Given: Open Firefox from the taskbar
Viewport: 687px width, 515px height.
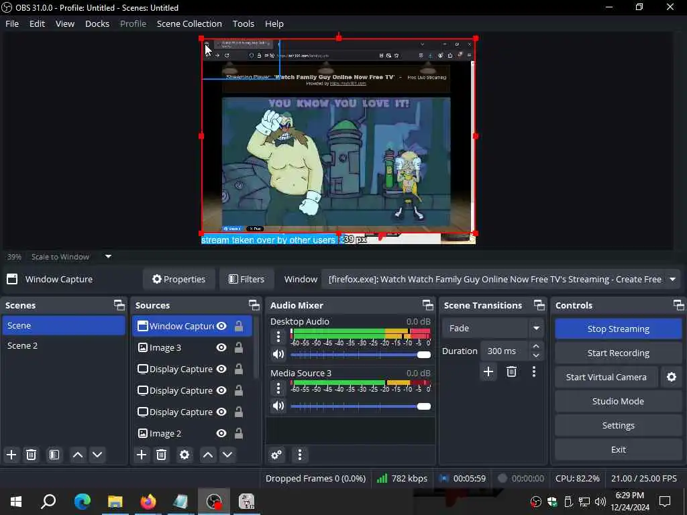Looking at the screenshot, I should (148, 502).
